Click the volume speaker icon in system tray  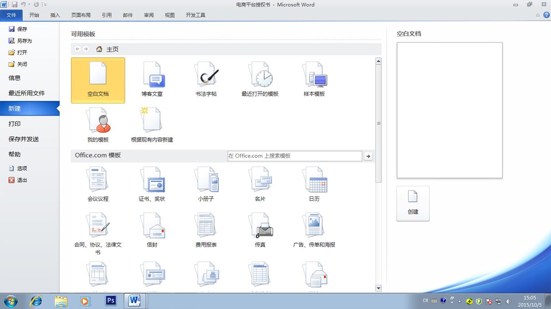[x=508, y=301]
